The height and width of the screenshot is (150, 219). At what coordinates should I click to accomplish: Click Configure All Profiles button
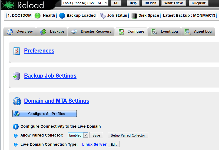pos(45,114)
